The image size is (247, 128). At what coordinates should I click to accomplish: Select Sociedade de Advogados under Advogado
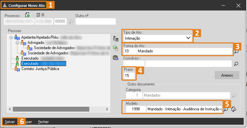(x=72, y=48)
